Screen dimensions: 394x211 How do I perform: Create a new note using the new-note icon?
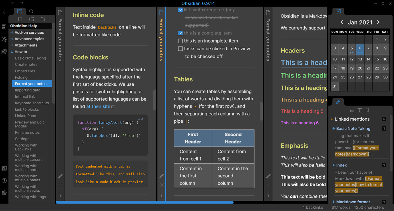pyautogui.click(x=20, y=19)
